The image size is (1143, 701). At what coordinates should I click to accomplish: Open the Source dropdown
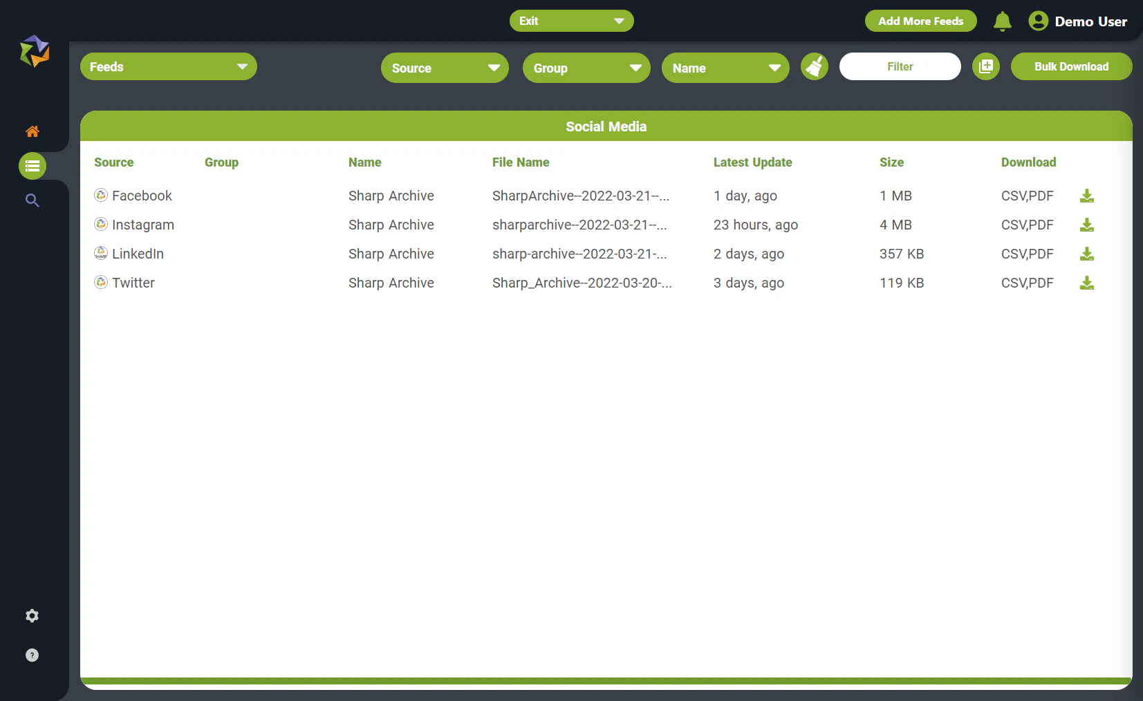(445, 68)
